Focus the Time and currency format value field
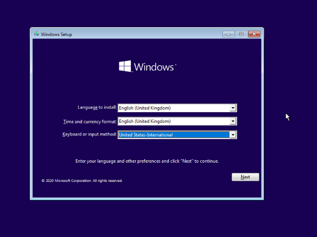This screenshot has height=237, width=317. (x=172, y=121)
